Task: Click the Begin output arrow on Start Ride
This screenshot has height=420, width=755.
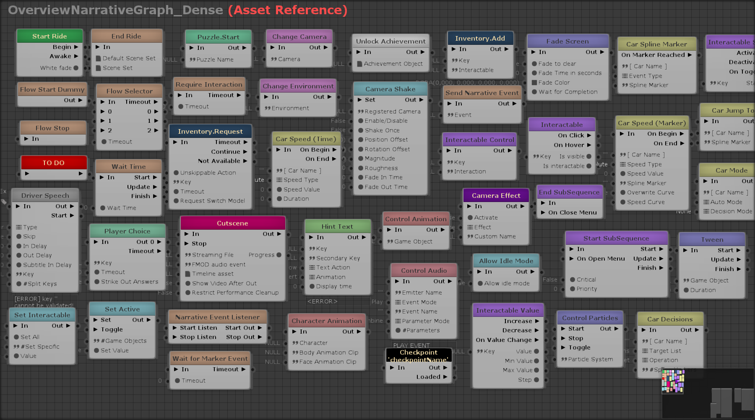Action: click(76, 47)
